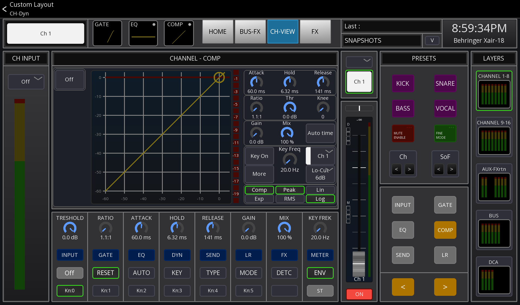Load the KICK preset

click(x=403, y=84)
